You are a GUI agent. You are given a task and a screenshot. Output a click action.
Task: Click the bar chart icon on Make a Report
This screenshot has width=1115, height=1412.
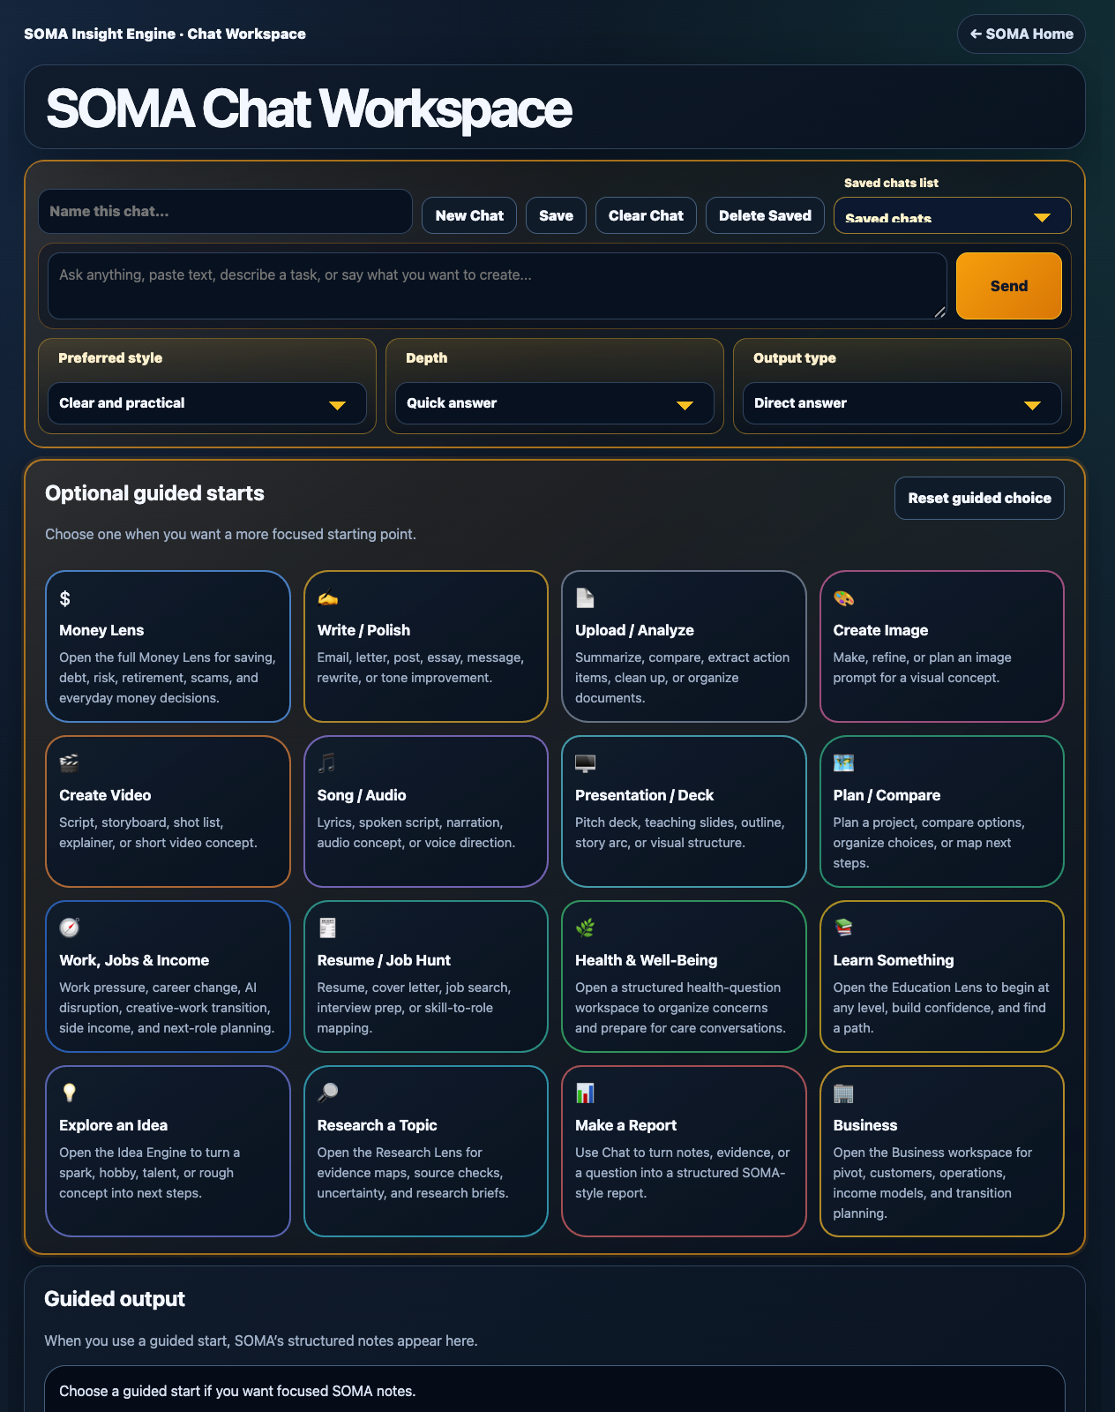pyautogui.click(x=585, y=1093)
